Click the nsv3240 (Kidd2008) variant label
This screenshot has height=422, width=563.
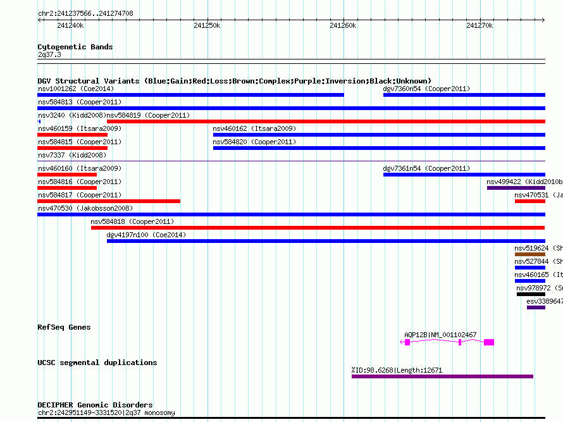pyautogui.click(x=72, y=115)
